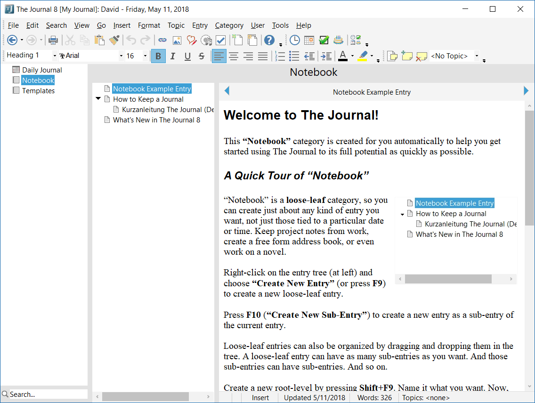Open What's New in The Journal 8 entry
Viewport: 535px width, 403px height.
[157, 120]
